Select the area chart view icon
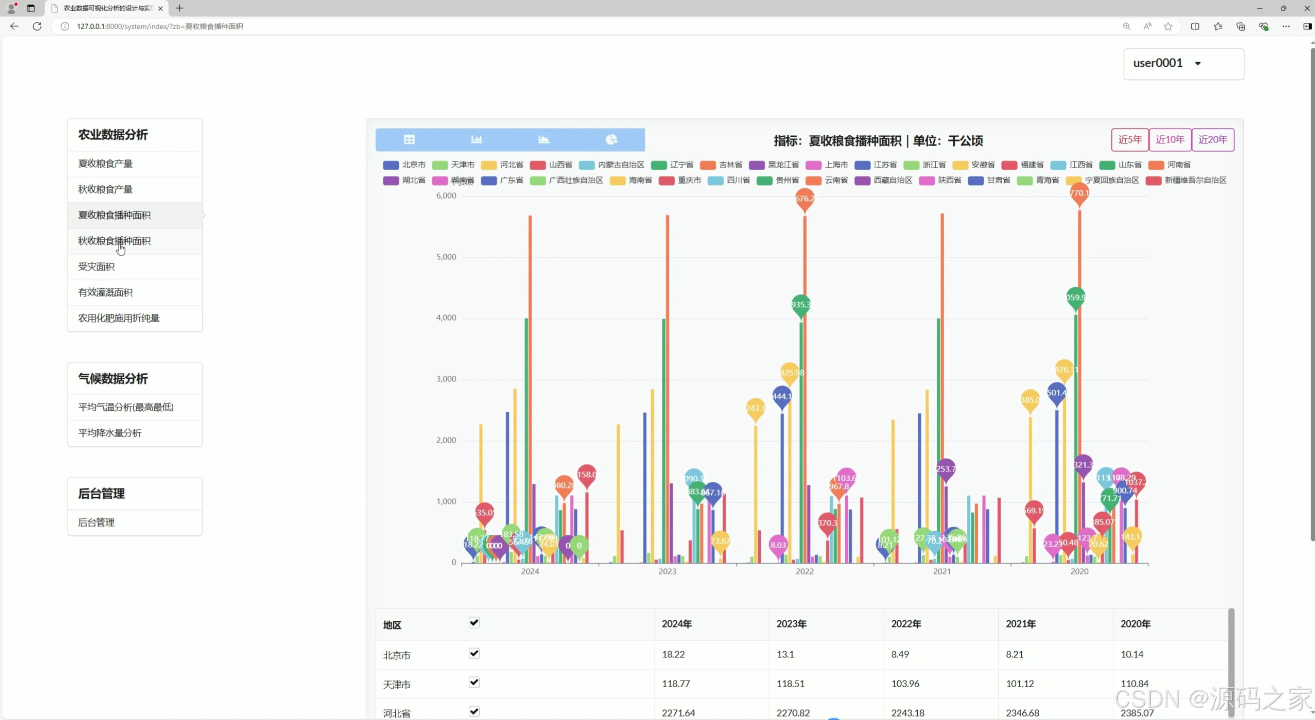The width and height of the screenshot is (1315, 720). click(543, 139)
